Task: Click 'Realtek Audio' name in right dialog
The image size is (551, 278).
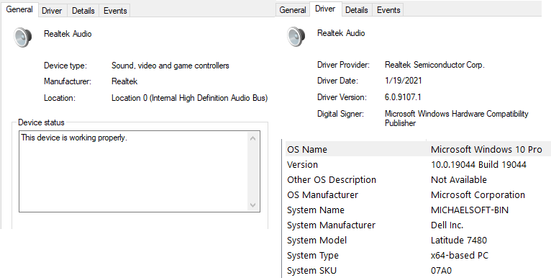Action: tap(341, 33)
